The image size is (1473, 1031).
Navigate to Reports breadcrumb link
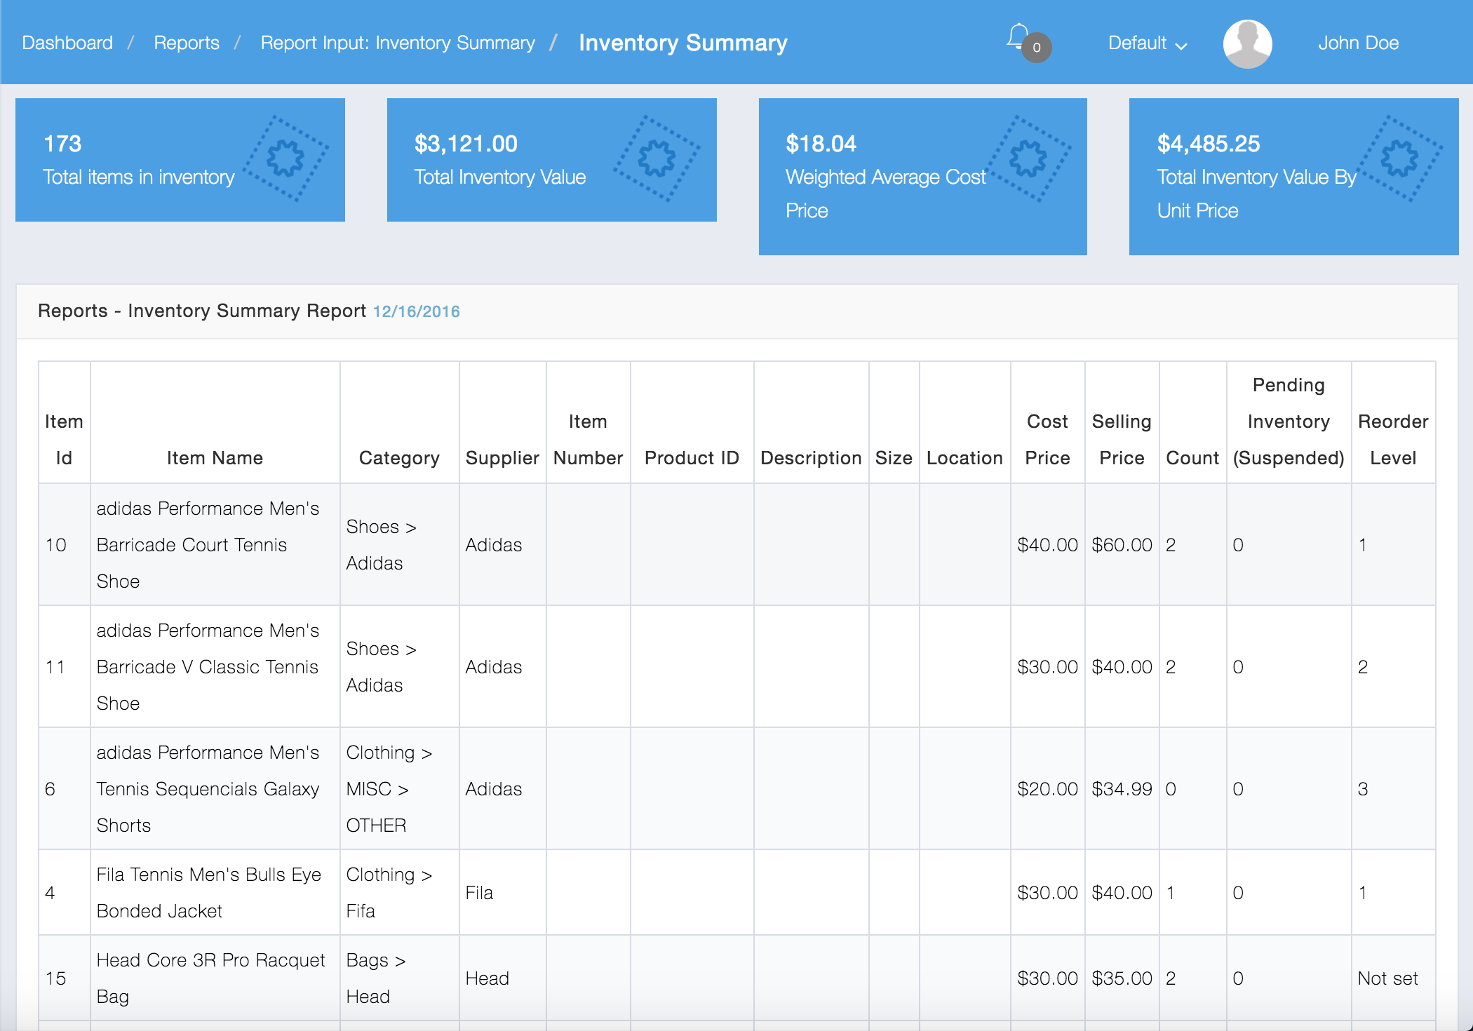click(x=187, y=43)
